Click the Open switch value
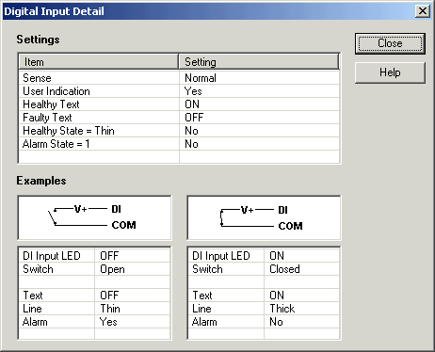The width and height of the screenshot is (435, 352). (112, 269)
